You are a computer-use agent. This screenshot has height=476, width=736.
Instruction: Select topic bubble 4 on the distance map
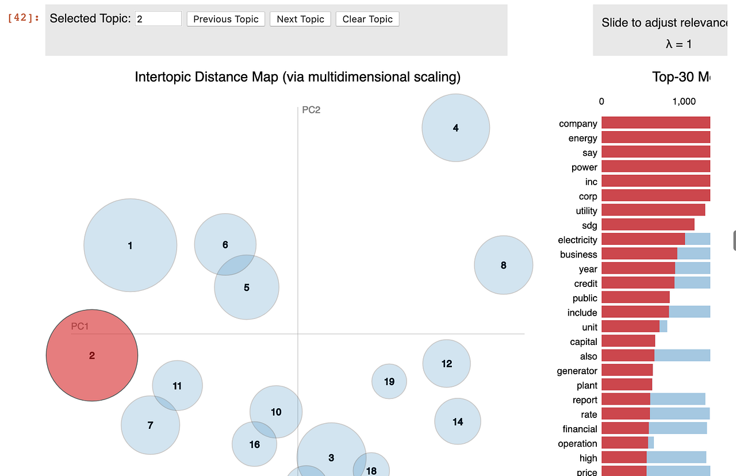(x=455, y=128)
